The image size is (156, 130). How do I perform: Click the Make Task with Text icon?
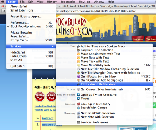point(79,61)
